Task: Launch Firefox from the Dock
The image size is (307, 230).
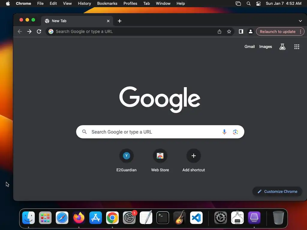Action: pos(79,218)
